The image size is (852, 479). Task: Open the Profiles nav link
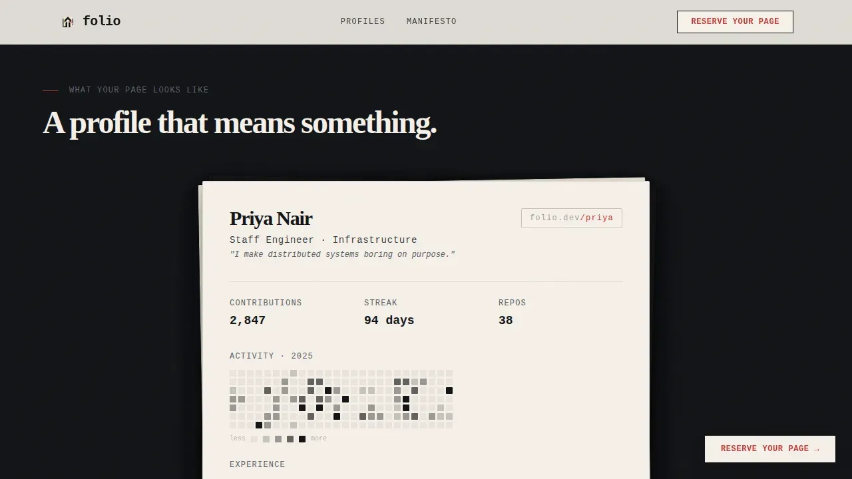363,21
